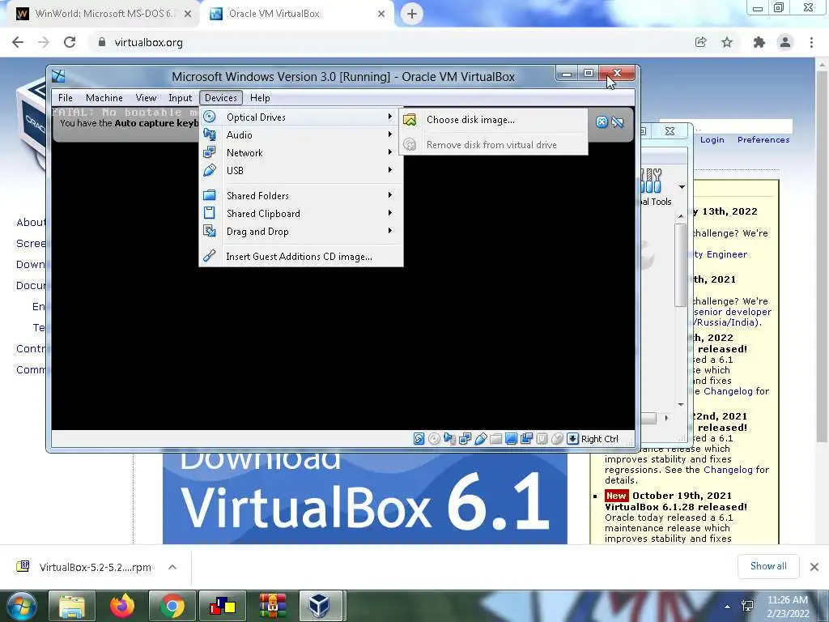Go back in browser history
This screenshot has width=829, height=622.
18,42
